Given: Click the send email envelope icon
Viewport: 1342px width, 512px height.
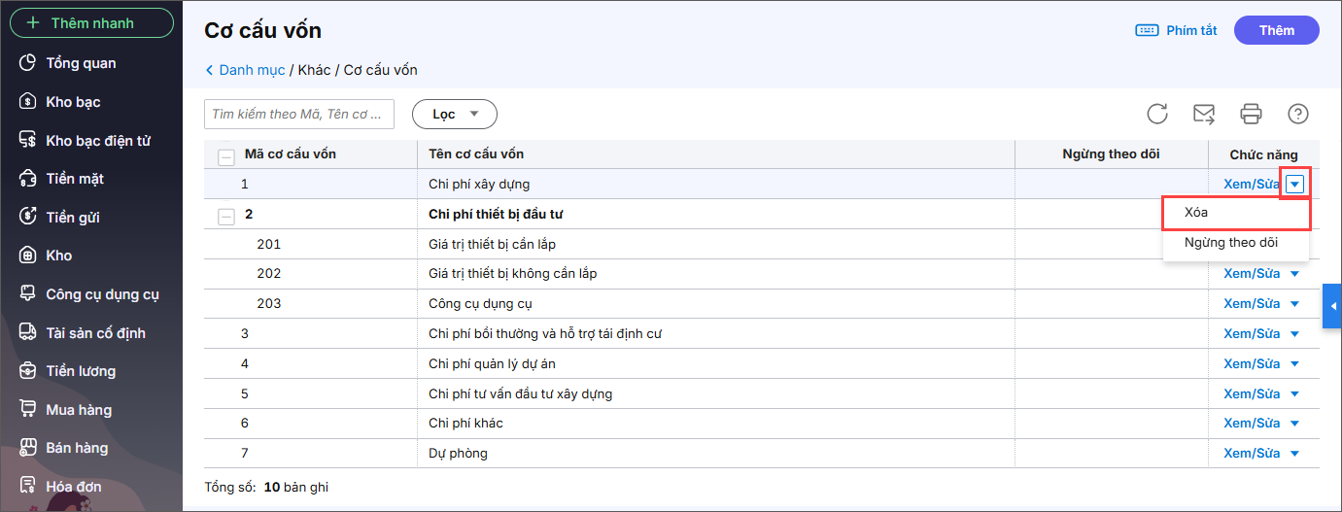Looking at the screenshot, I should click(x=1204, y=114).
